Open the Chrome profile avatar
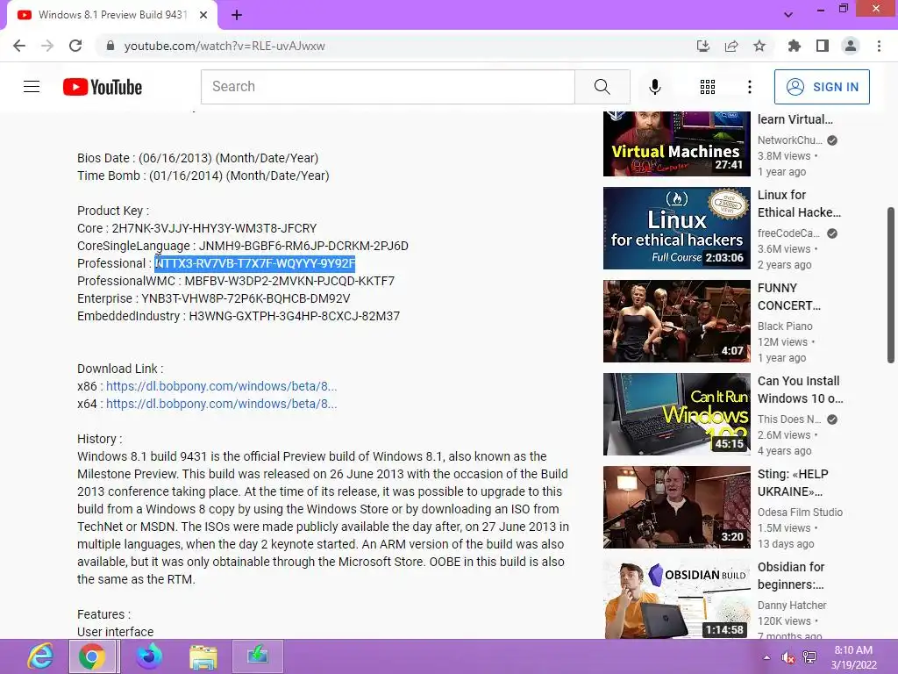The image size is (898, 674). (x=851, y=46)
